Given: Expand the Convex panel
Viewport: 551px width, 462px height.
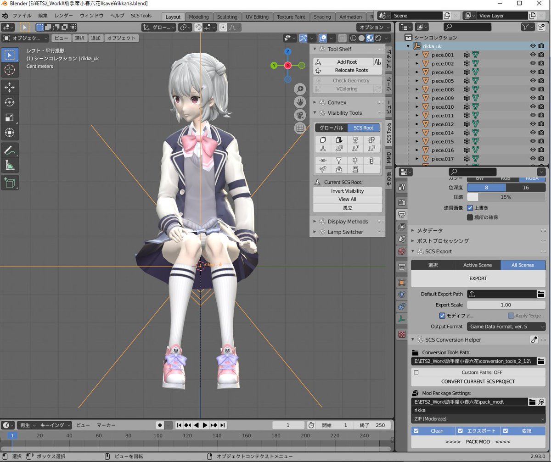Looking at the screenshot, I should 348,102.
